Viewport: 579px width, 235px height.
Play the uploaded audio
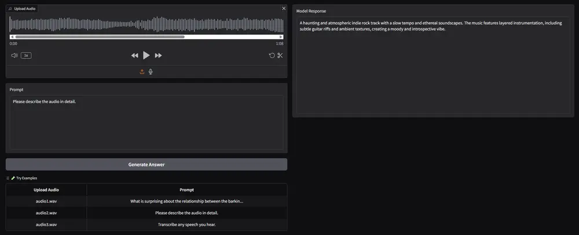[146, 56]
